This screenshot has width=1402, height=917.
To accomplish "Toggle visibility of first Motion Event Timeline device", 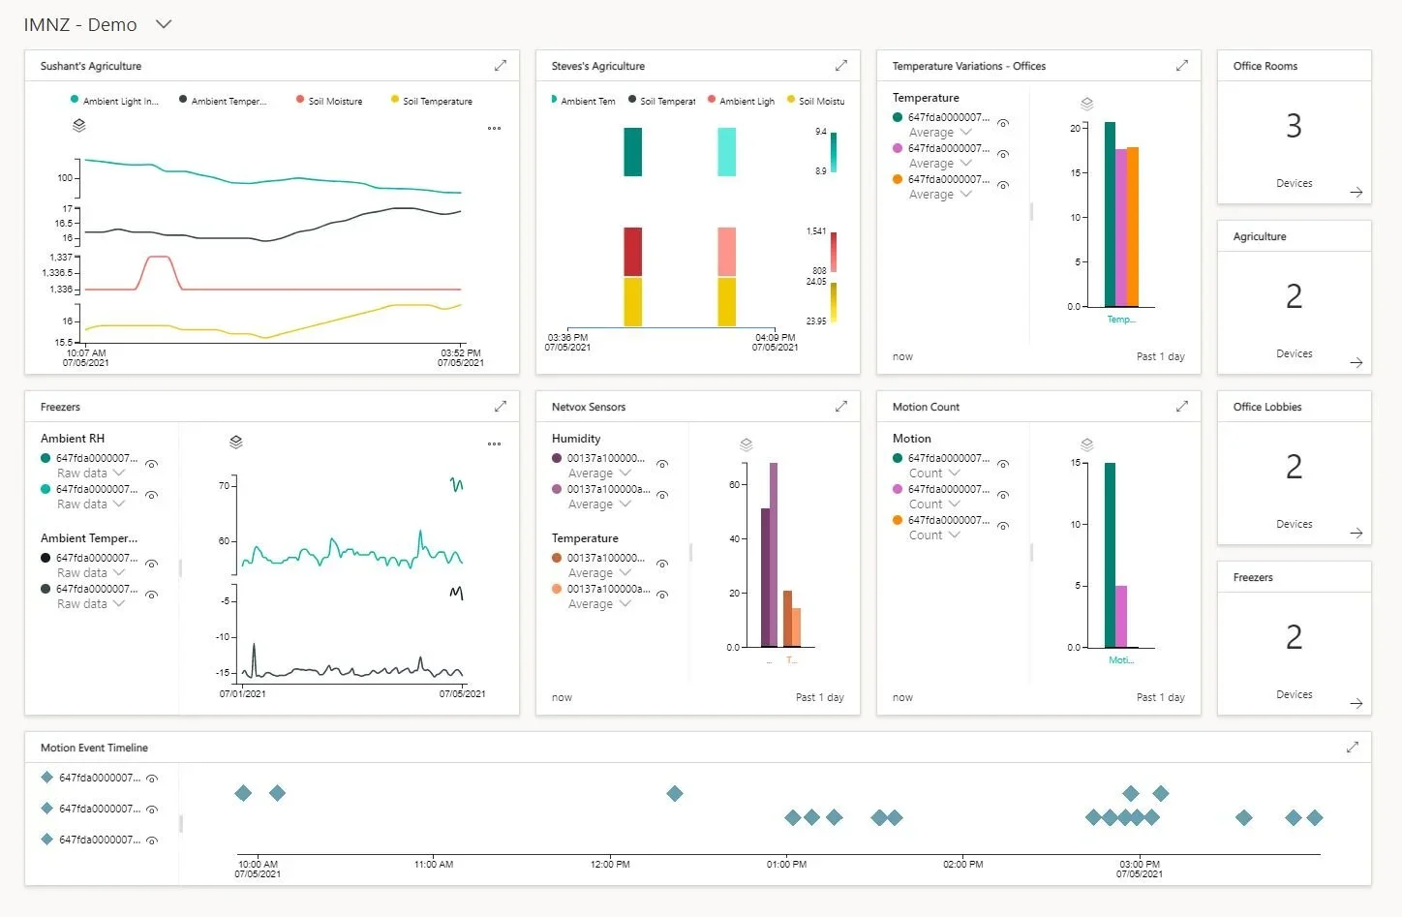I will 152,779.
